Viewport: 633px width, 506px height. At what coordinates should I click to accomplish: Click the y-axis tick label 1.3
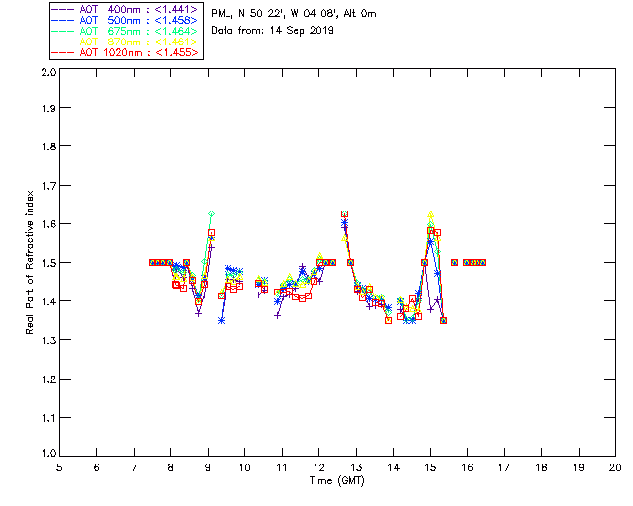pyautogui.click(x=48, y=340)
